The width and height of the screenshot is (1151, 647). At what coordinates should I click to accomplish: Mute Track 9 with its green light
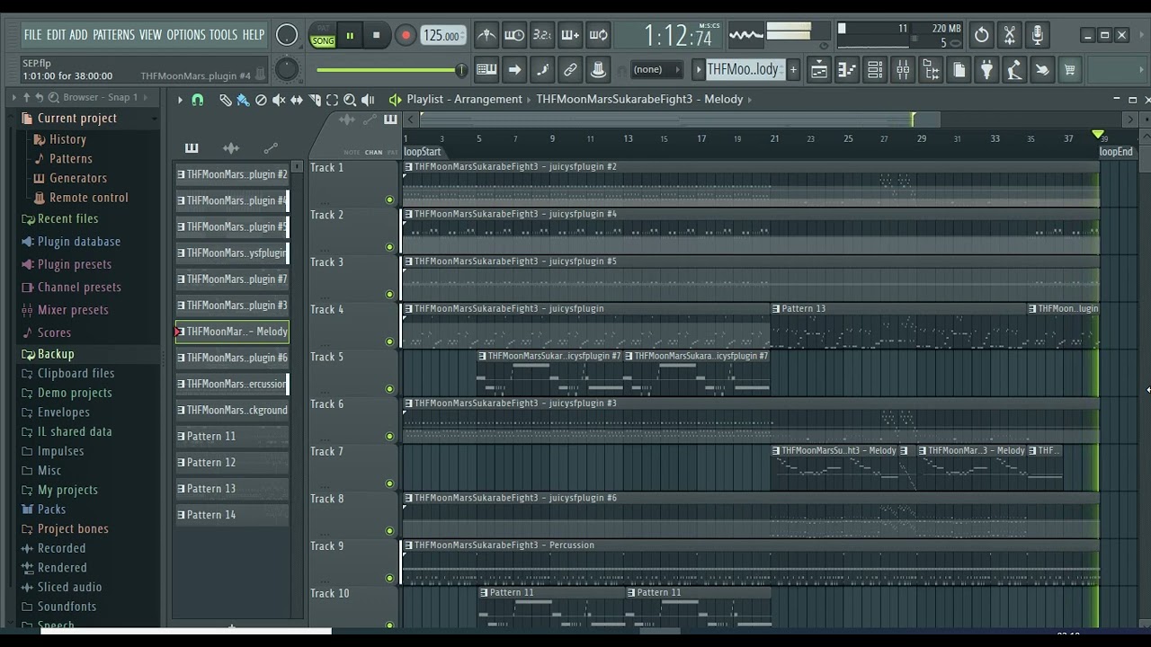(389, 578)
